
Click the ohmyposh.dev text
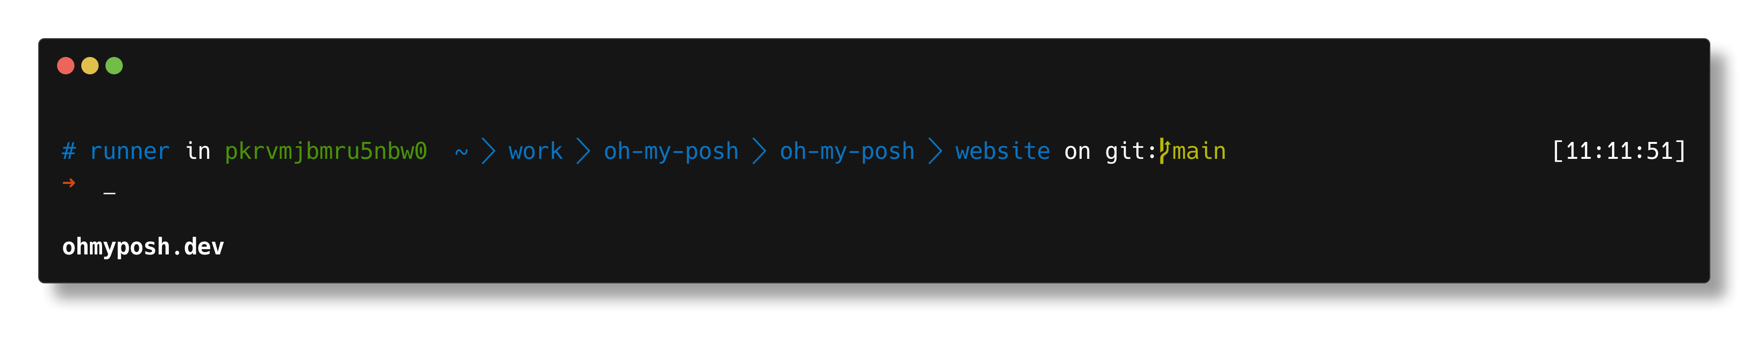pyautogui.click(x=143, y=247)
